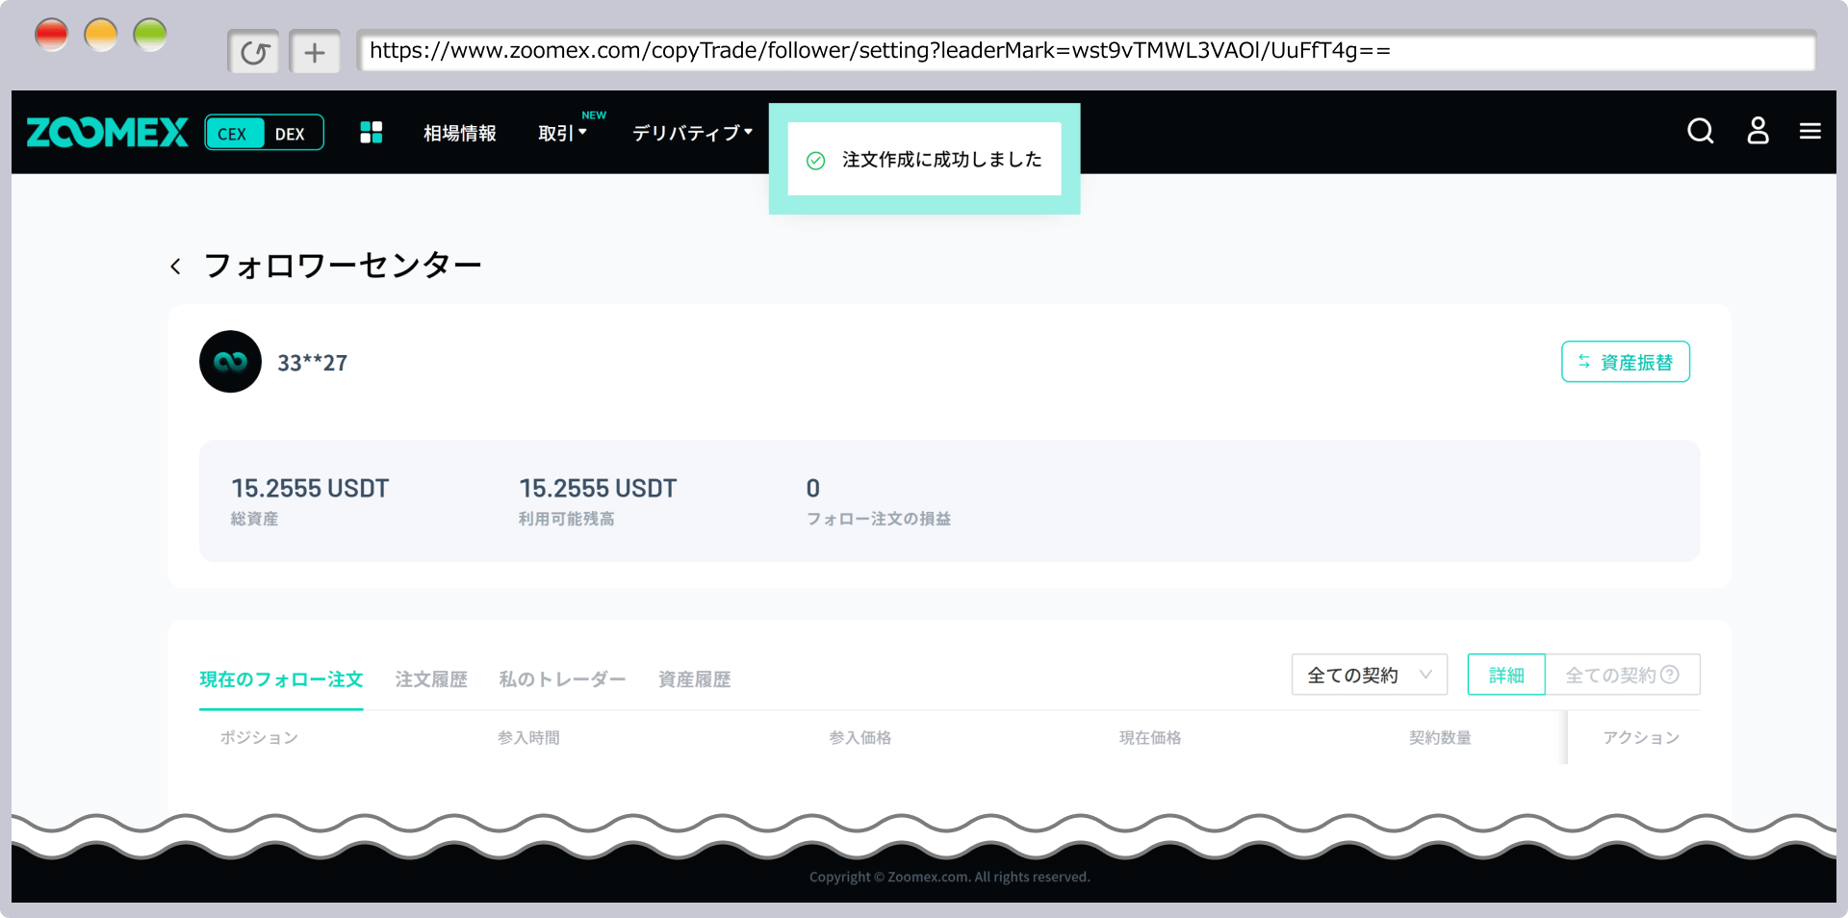Image resolution: width=1848 pixels, height=918 pixels.
Task: Expand the 取引 trading dropdown
Action: click(562, 133)
